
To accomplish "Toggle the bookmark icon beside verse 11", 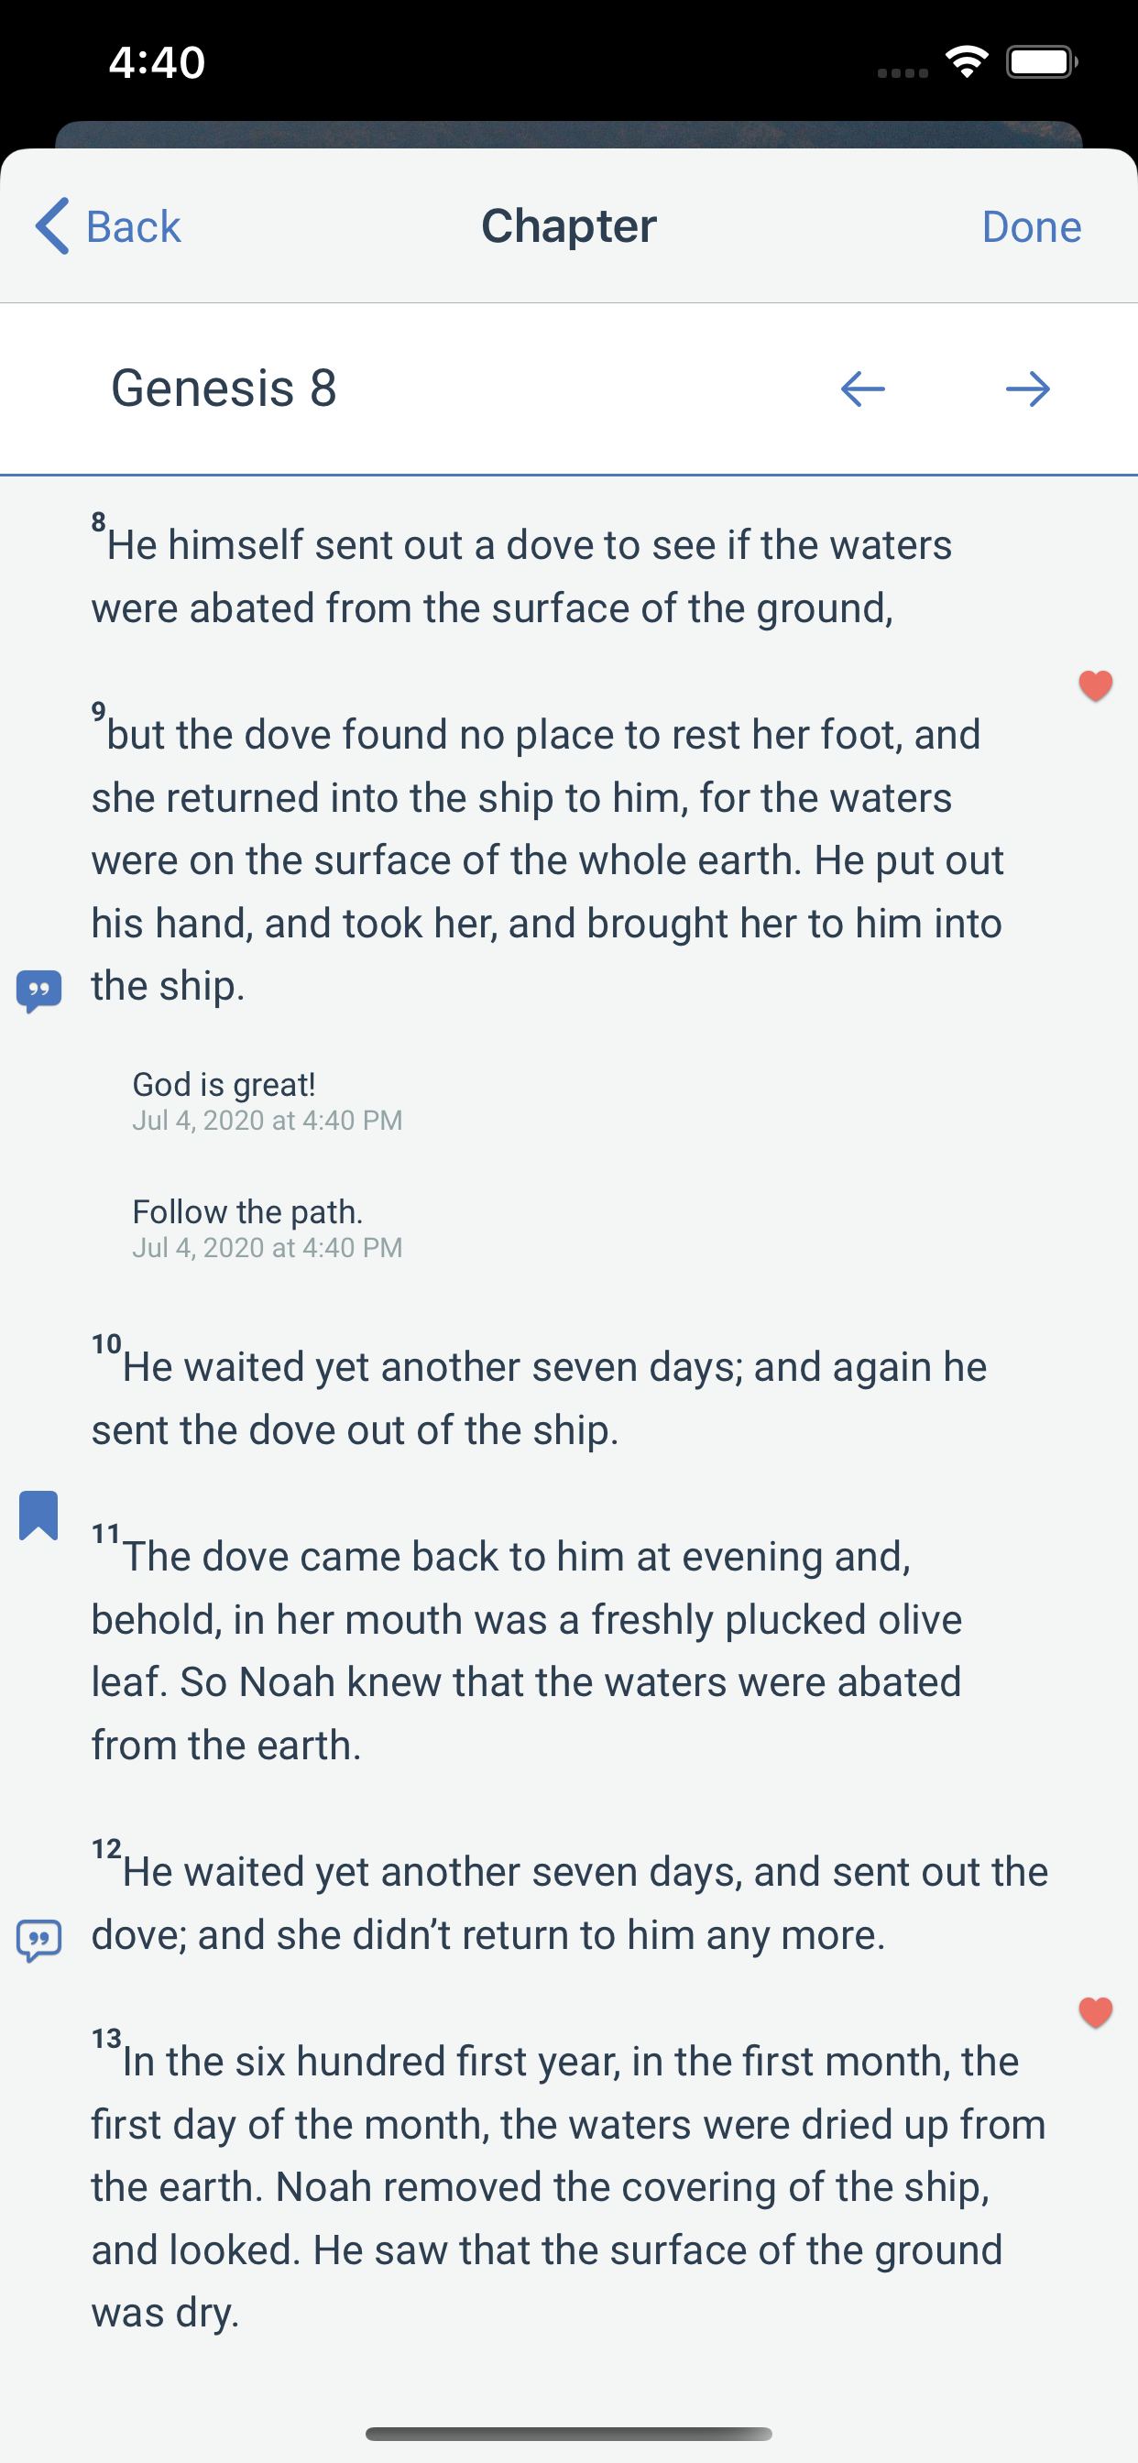I will [x=39, y=1516].
